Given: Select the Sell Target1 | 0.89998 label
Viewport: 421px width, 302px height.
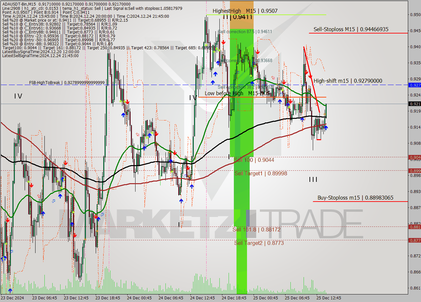Looking at the screenshot, I should (260, 173).
